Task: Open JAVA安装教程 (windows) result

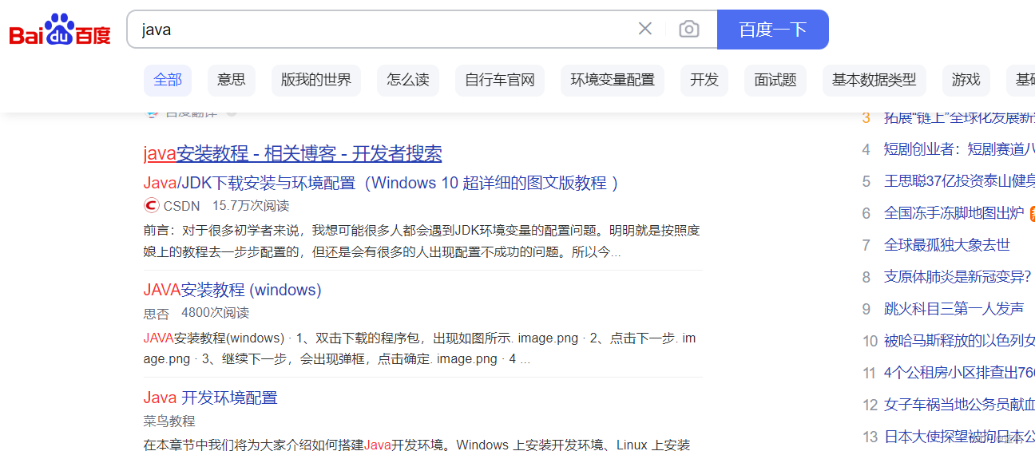Action: coord(232,290)
